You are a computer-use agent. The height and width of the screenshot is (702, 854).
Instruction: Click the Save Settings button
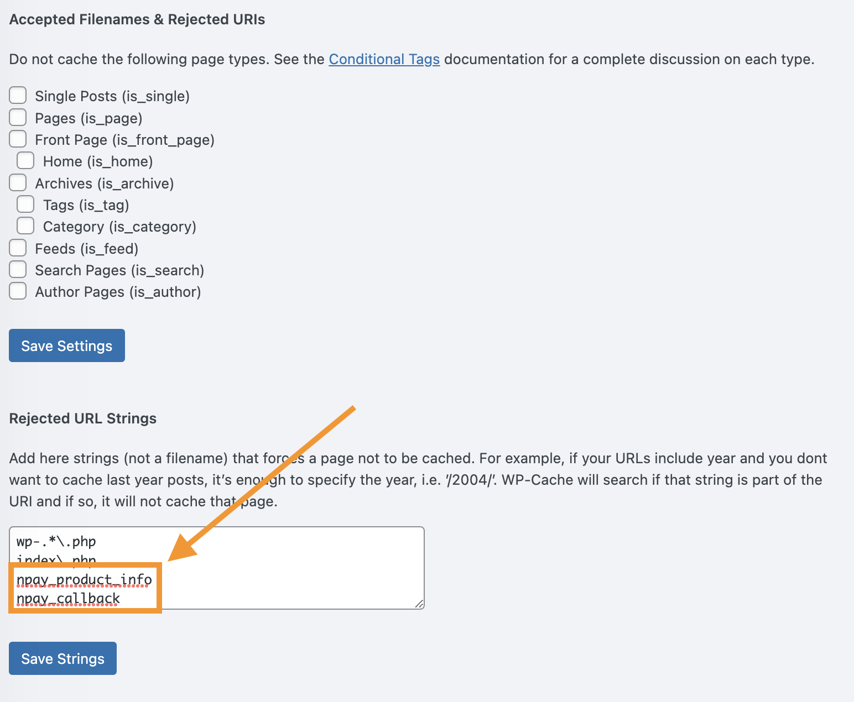pyautogui.click(x=67, y=345)
